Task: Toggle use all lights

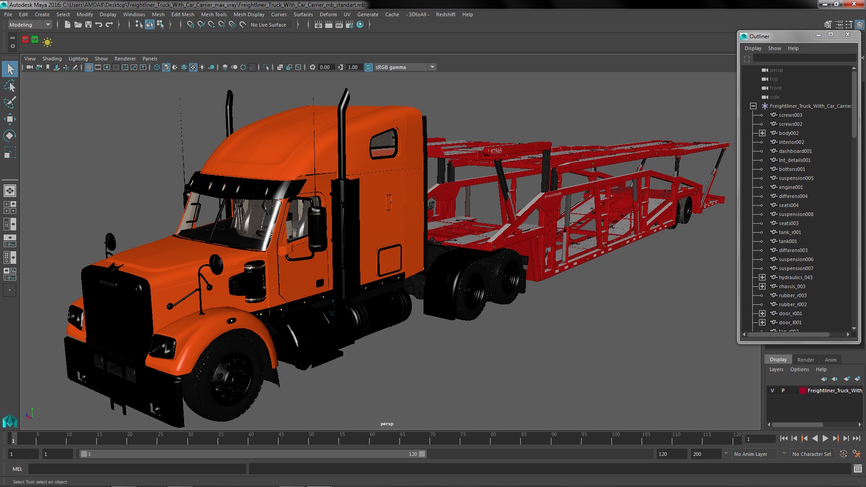Action: point(202,67)
